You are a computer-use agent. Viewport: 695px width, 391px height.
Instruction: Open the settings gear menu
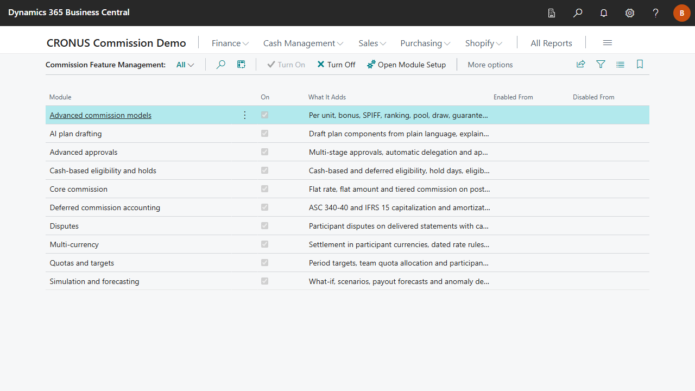pyautogui.click(x=630, y=13)
